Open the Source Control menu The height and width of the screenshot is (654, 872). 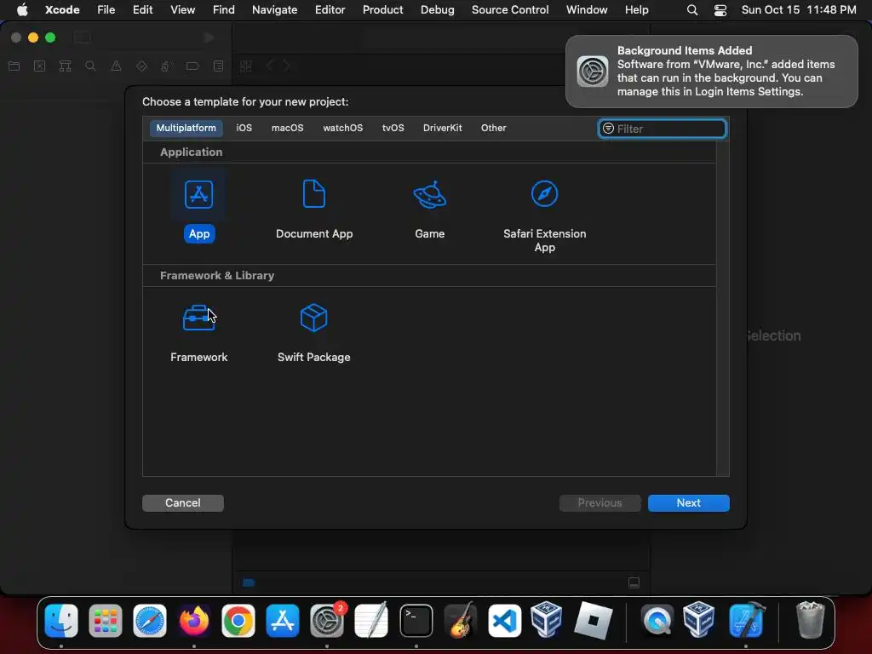(x=510, y=9)
